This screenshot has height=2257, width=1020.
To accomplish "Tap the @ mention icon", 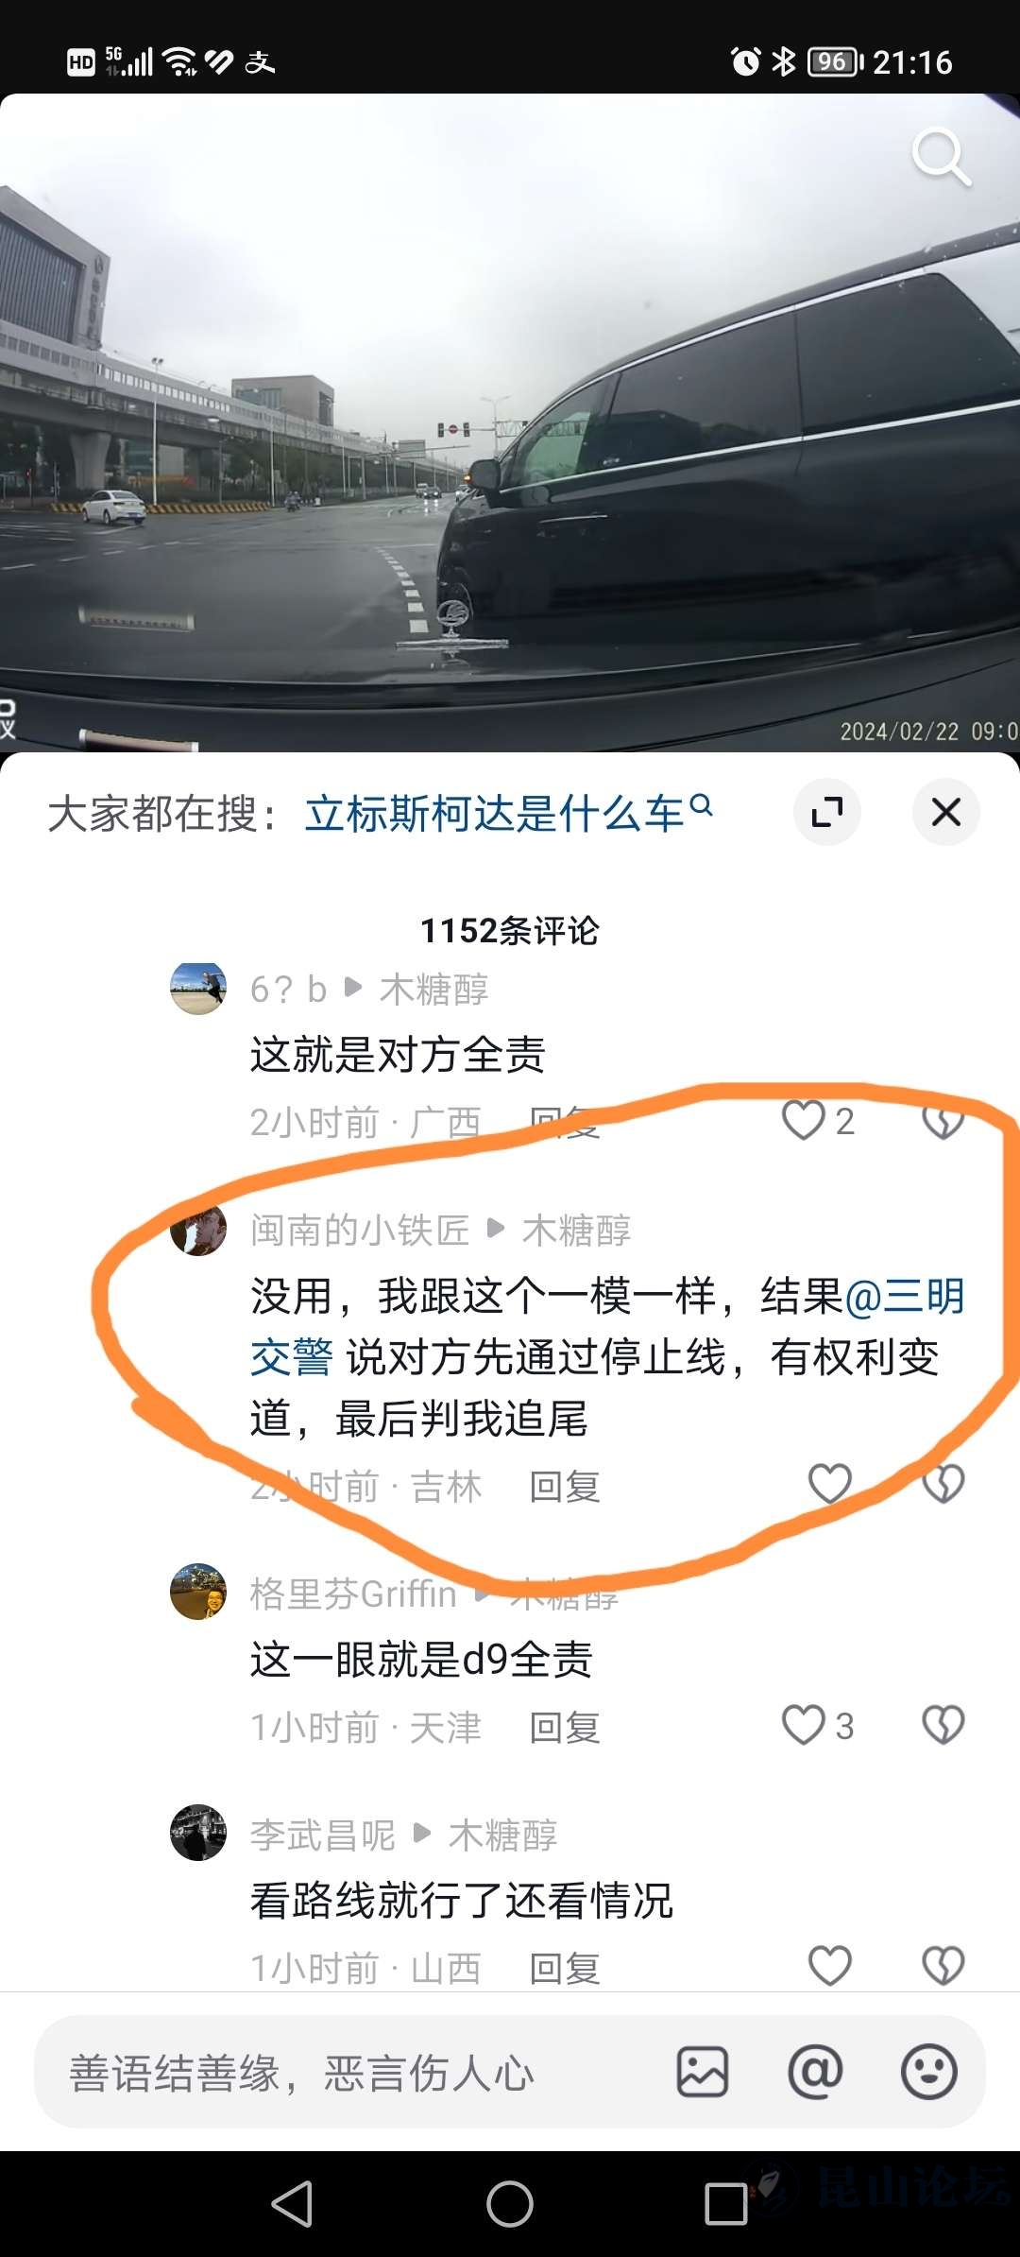I will 815,2072.
